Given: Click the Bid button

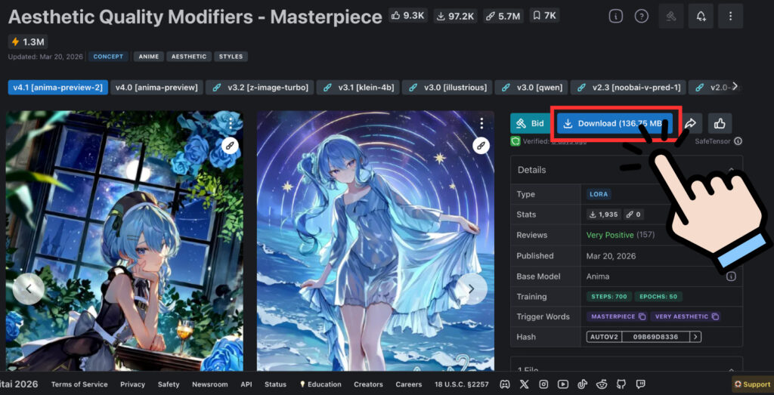Looking at the screenshot, I should click(x=530, y=123).
